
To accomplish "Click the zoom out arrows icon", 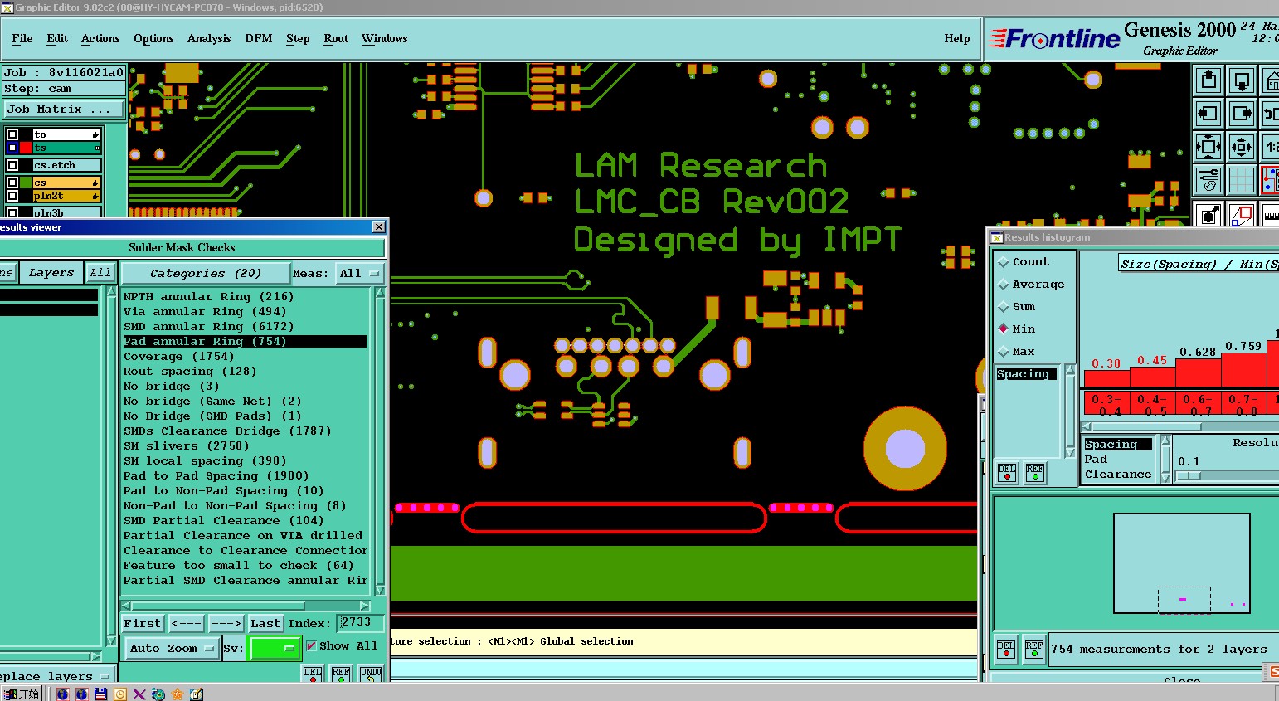I will pyautogui.click(x=1242, y=147).
